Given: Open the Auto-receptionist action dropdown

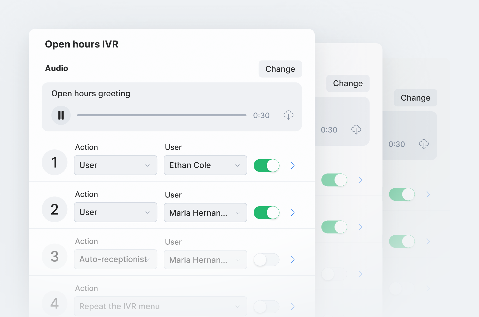Looking at the screenshot, I should point(115,259).
